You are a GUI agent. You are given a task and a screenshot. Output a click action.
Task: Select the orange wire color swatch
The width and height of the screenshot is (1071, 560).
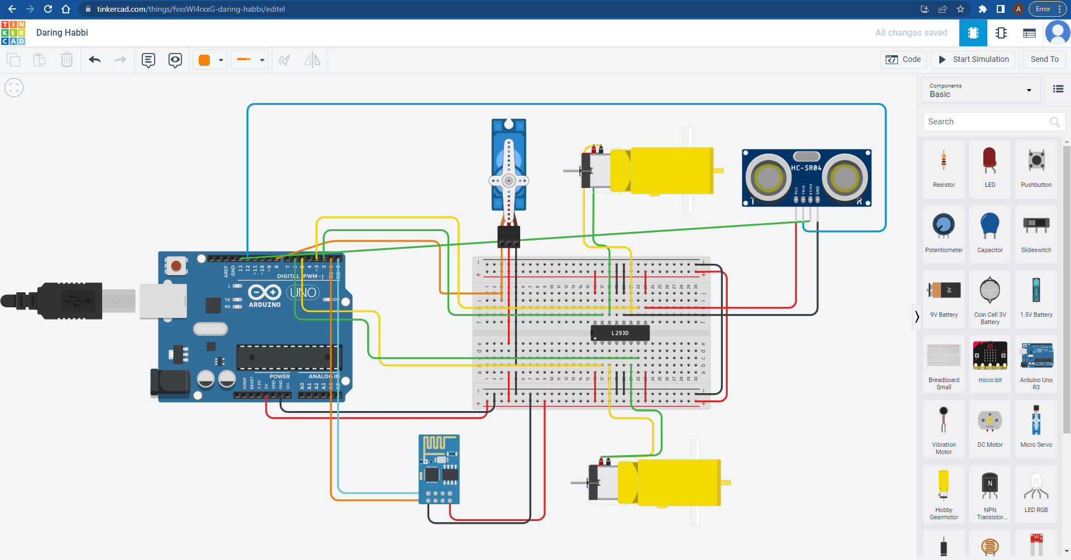tap(204, 60)
